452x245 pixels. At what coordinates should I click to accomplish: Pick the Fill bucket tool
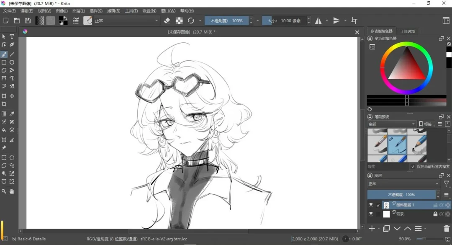(x=4, y=130)
